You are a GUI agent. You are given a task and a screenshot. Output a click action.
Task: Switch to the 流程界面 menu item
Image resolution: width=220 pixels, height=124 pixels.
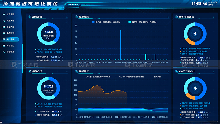10,21
